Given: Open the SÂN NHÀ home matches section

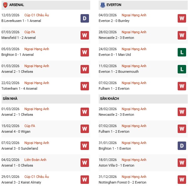Looking at the screenshot, I should click(10, 99).
